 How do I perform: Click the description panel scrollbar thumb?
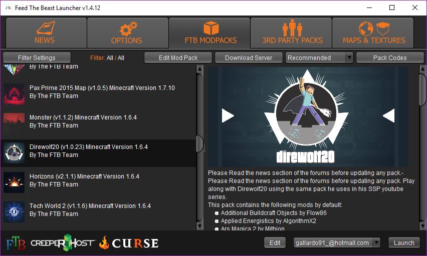(x=422, y=88)
